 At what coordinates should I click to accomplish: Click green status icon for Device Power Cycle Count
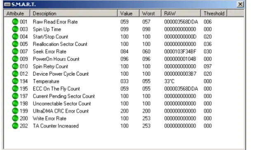coord(15,74)
